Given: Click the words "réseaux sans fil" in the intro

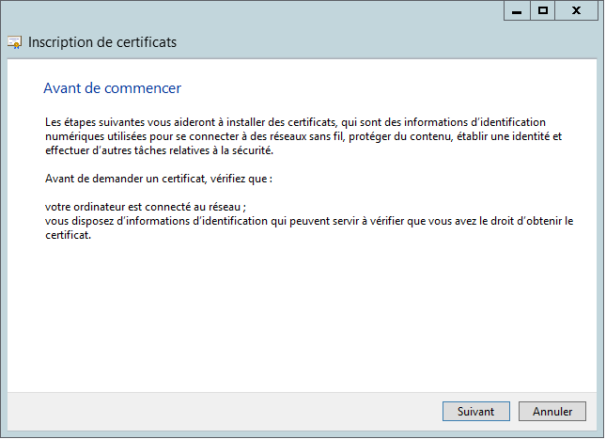Looking at the screenshot, I should pos(370,136).
